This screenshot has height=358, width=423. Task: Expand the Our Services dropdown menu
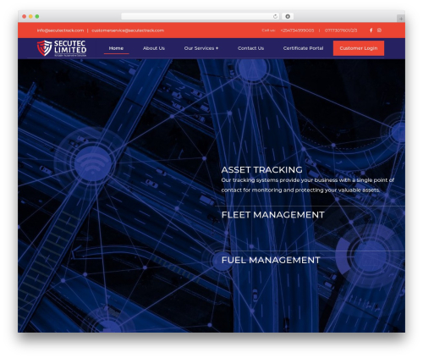201,48
